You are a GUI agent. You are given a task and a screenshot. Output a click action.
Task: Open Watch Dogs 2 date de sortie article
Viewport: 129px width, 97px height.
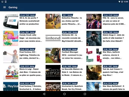113,38
